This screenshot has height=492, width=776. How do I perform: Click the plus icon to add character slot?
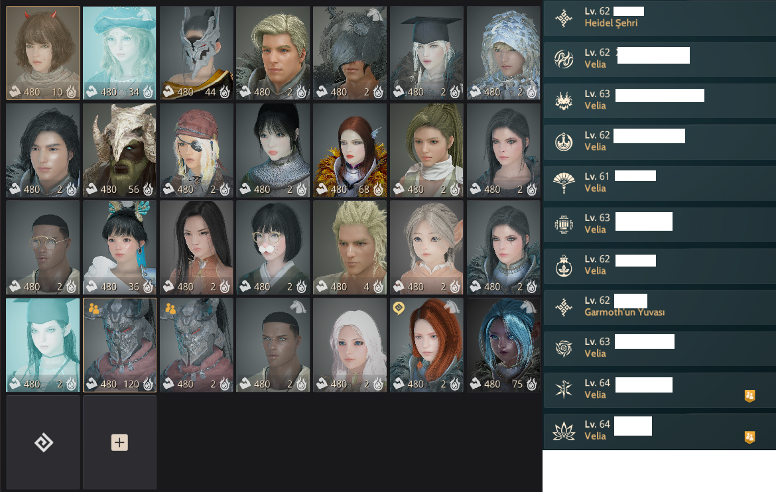pos(119,442)
